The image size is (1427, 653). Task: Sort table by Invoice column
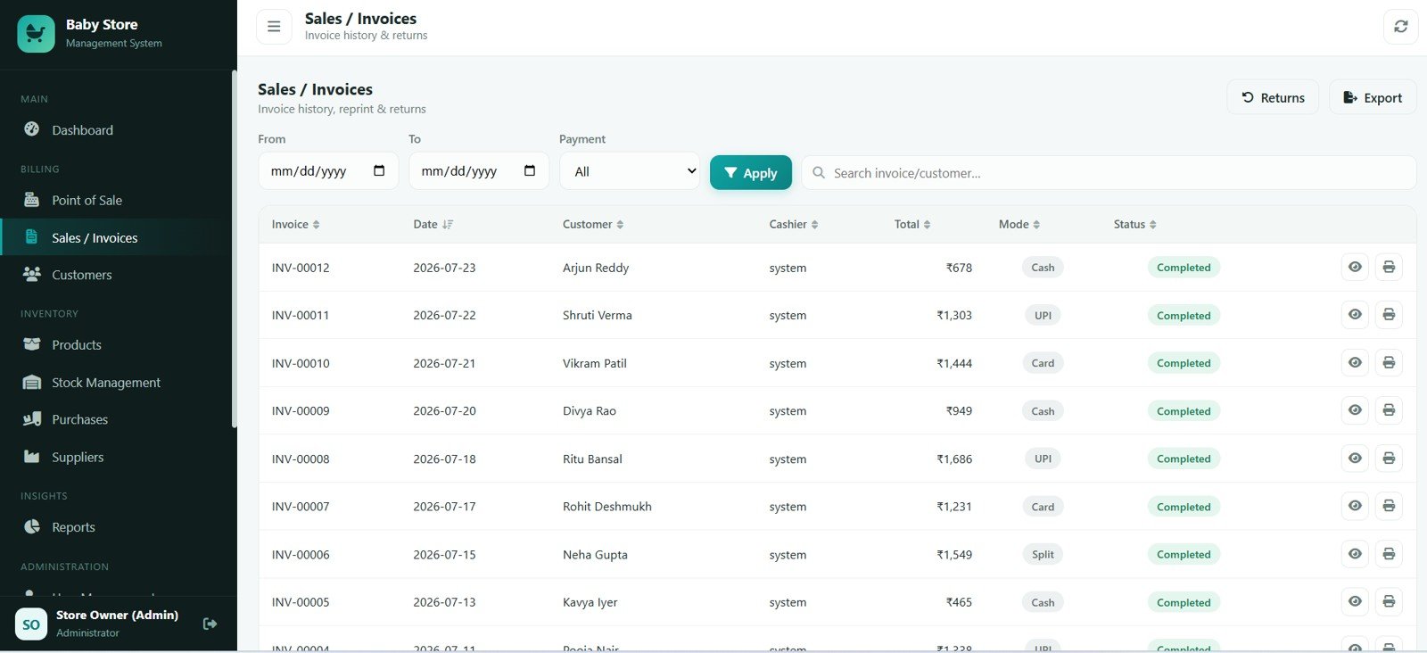[295, 224]
